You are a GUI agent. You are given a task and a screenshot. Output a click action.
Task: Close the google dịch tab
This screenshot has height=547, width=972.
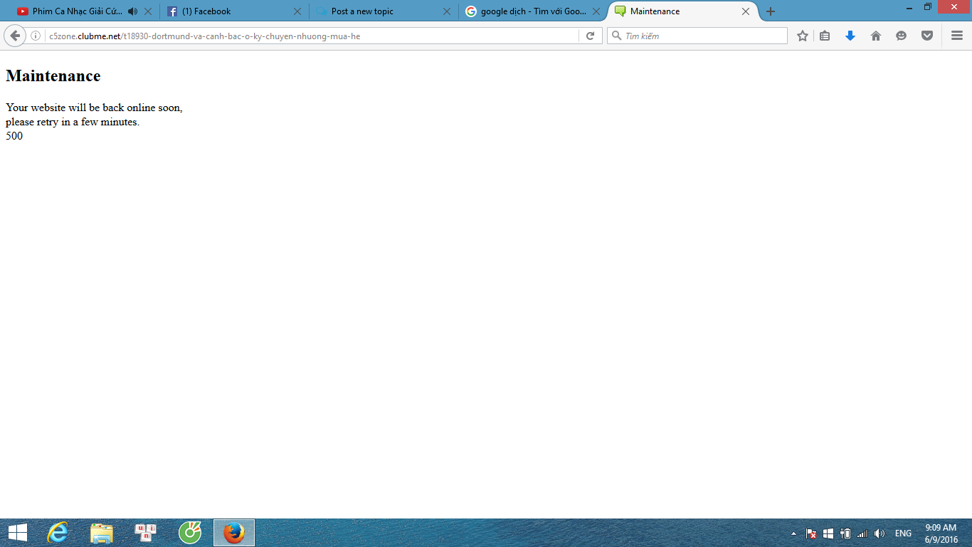tap(596, 11)
